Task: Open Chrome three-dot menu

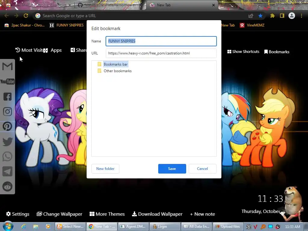Action: [301, 16]
